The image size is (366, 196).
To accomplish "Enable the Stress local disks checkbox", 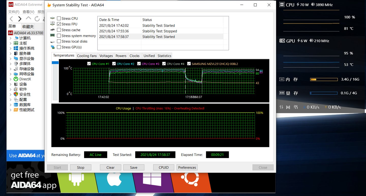I will pyautogui.click(x=59, y=41).
